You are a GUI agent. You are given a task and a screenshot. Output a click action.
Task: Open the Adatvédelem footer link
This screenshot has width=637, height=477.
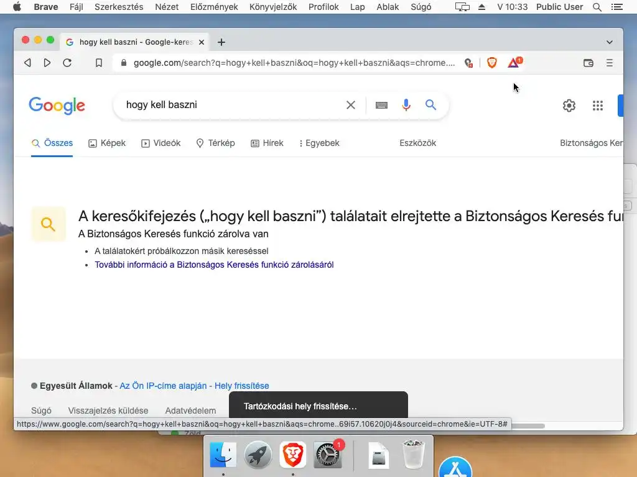pyautogui.click(x=190, y=411)
